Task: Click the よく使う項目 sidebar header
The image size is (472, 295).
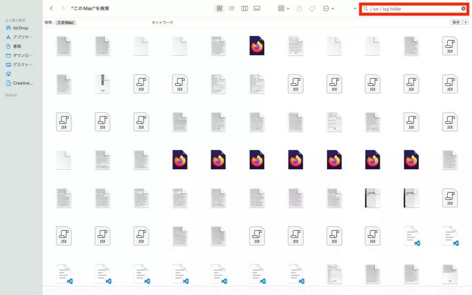Action: point(15,20)
